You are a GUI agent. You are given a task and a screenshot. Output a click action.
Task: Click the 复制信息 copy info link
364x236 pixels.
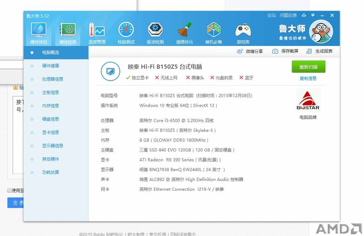308,78
